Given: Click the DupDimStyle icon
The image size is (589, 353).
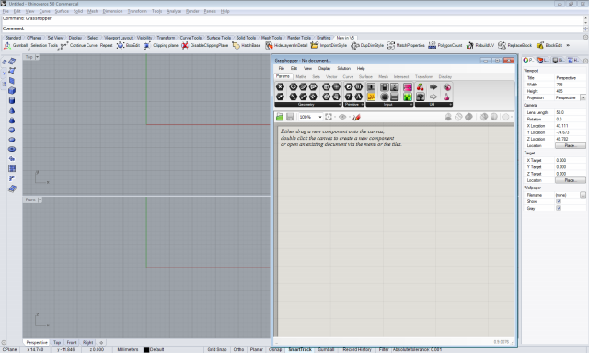Looking at the screenshot, I should (x=355, y=45).
